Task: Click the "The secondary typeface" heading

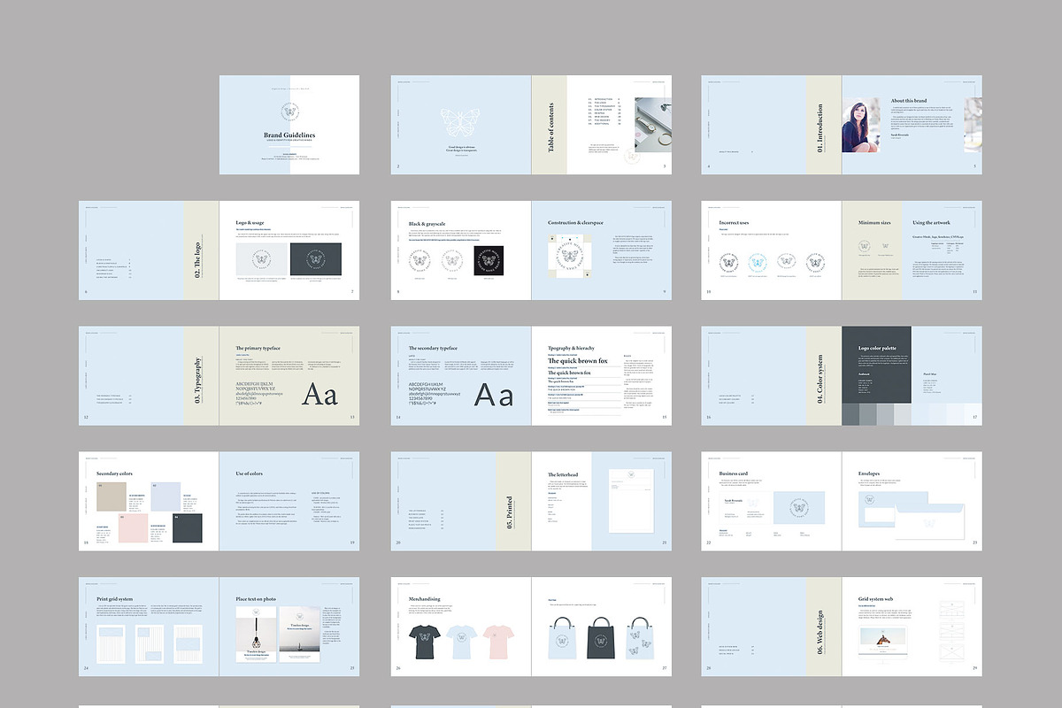Action: (433, 349)
